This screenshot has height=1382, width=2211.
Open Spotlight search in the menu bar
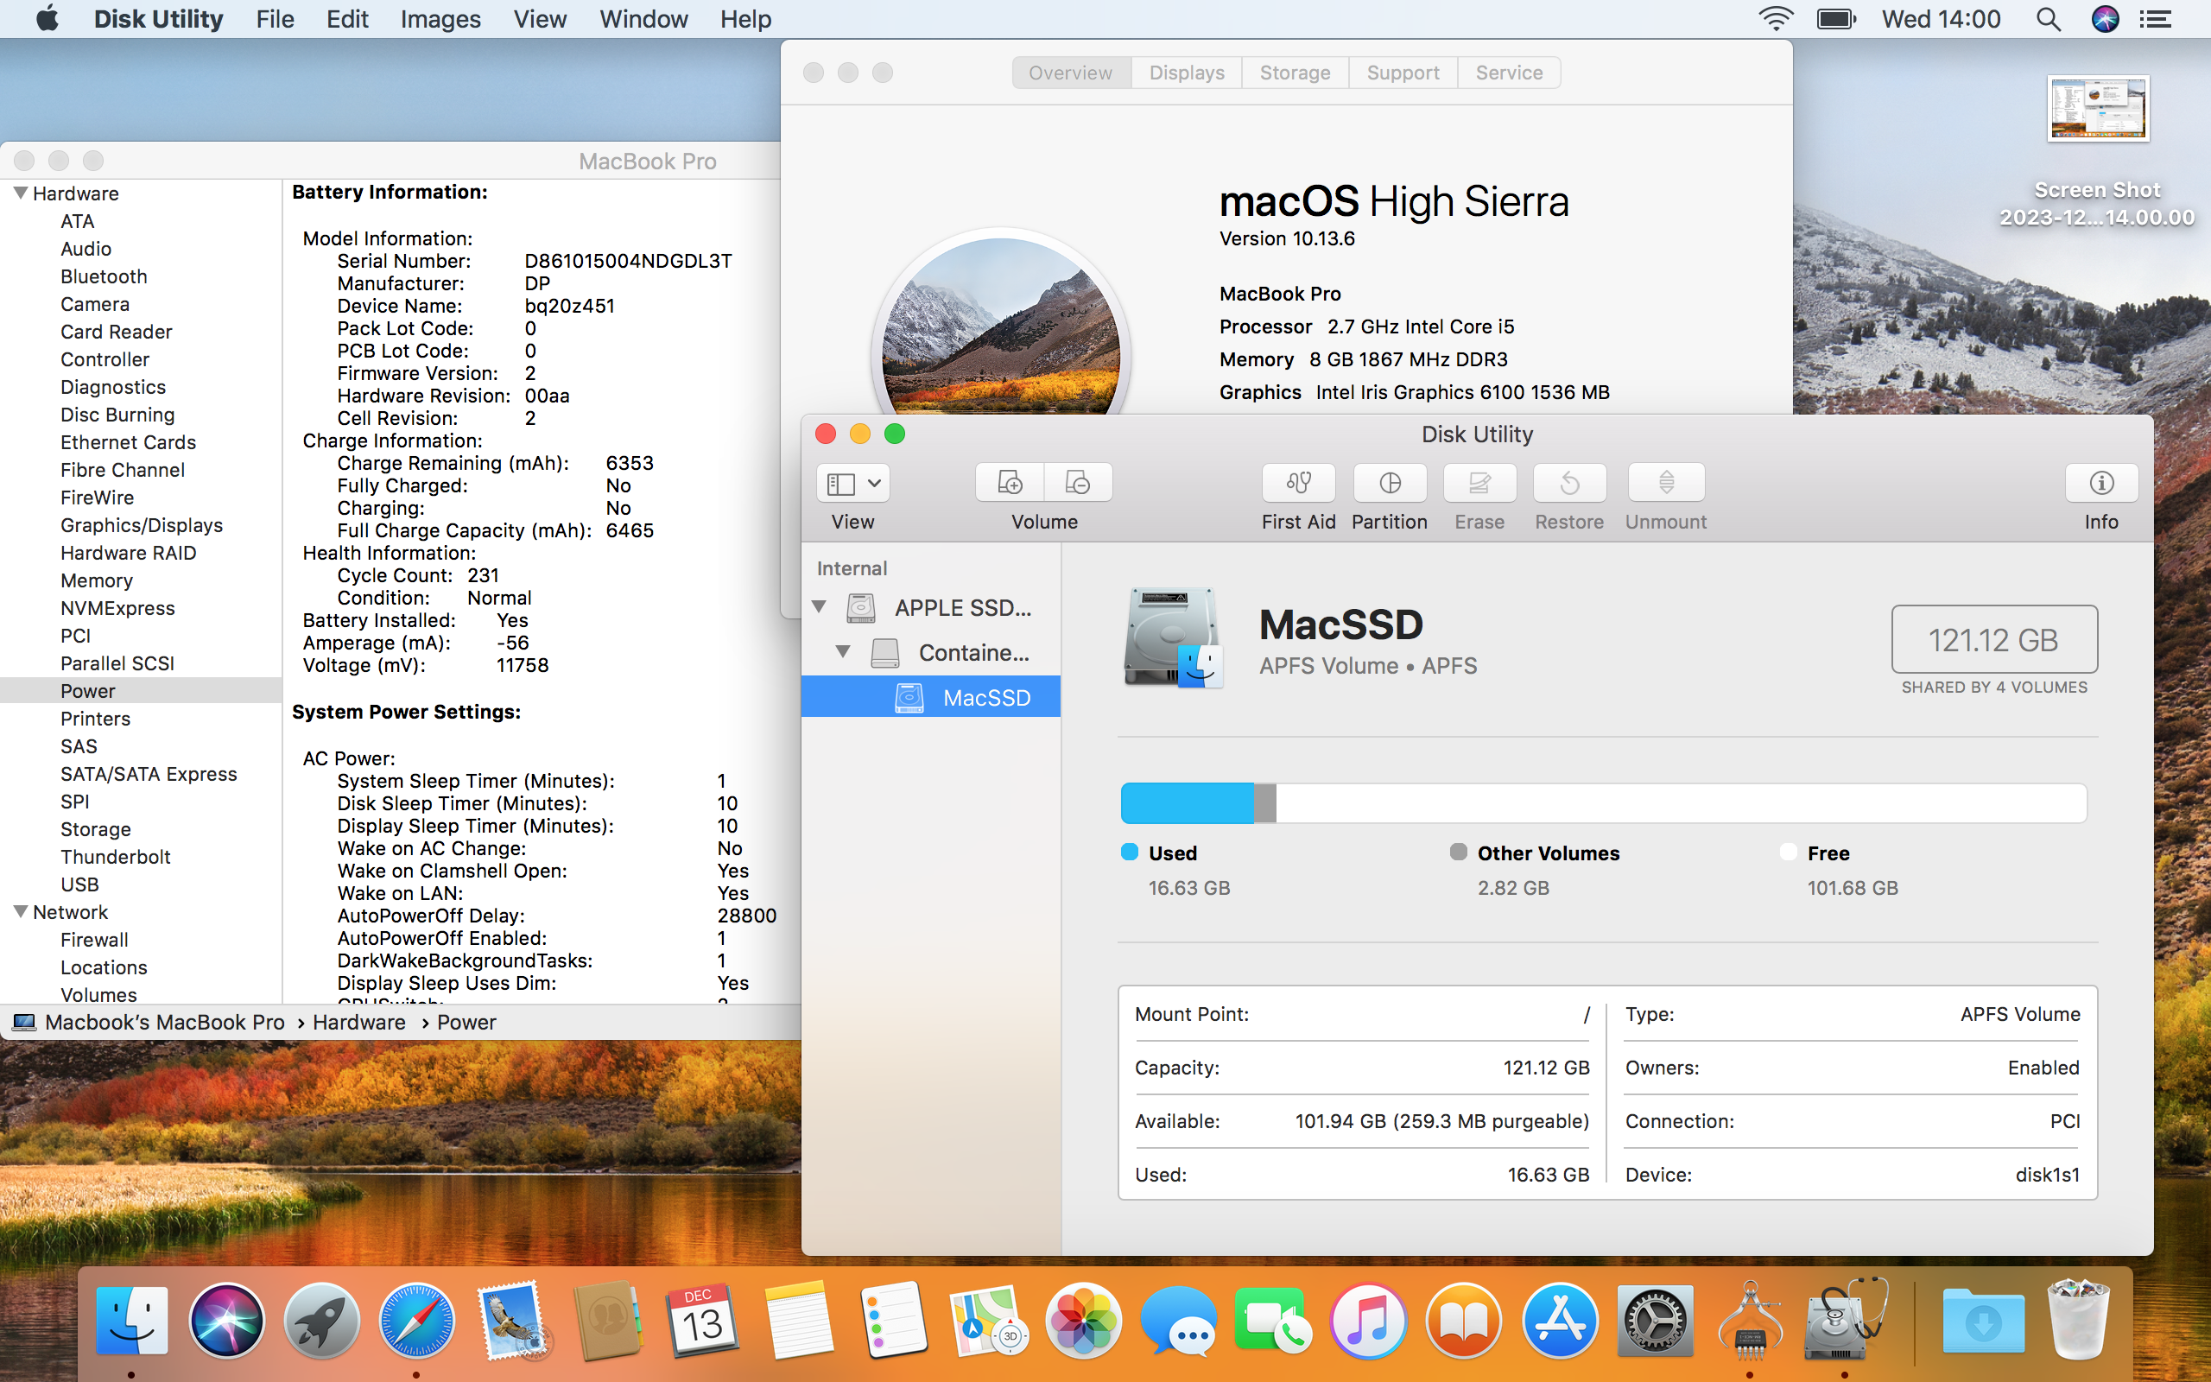click(x=2049, y=19)
